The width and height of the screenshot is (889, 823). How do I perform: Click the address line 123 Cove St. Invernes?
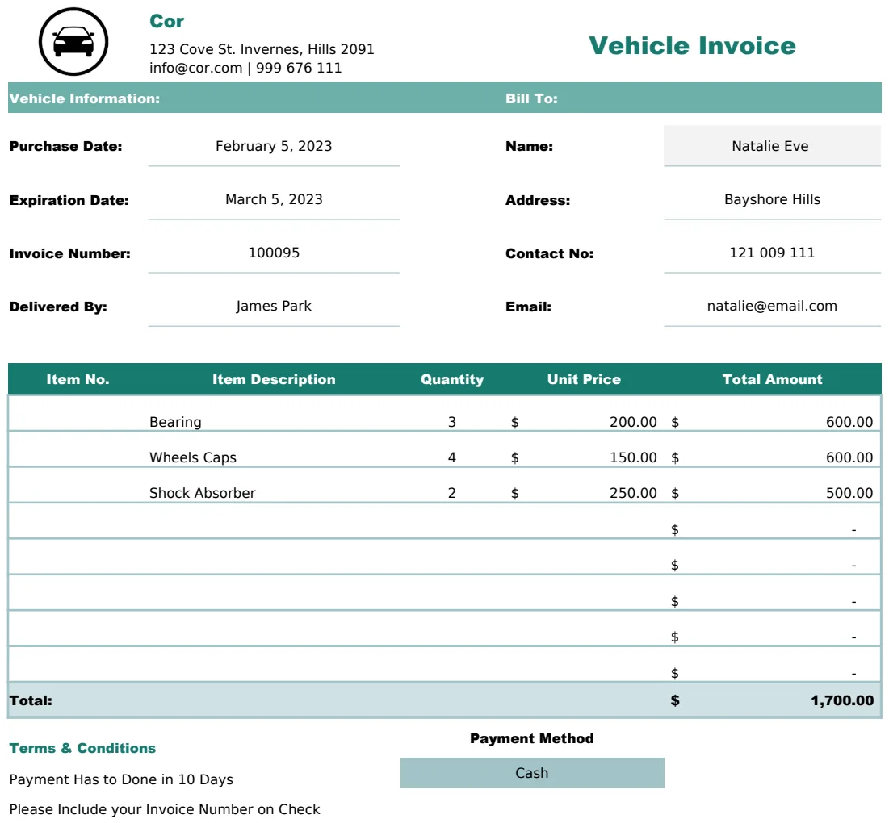point(262,49)
